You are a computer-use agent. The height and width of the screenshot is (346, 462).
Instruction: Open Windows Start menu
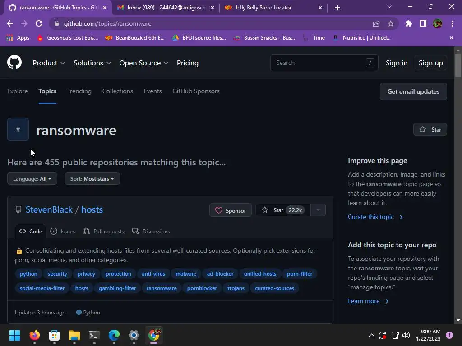click(x=14, y=335)
